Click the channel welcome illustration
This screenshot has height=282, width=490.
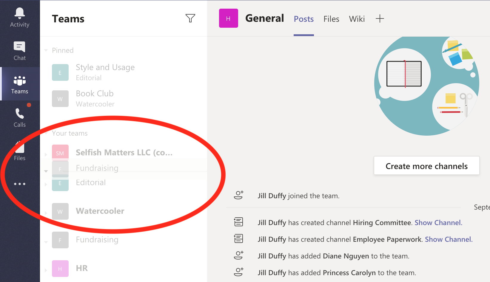[x=426, y=86]
